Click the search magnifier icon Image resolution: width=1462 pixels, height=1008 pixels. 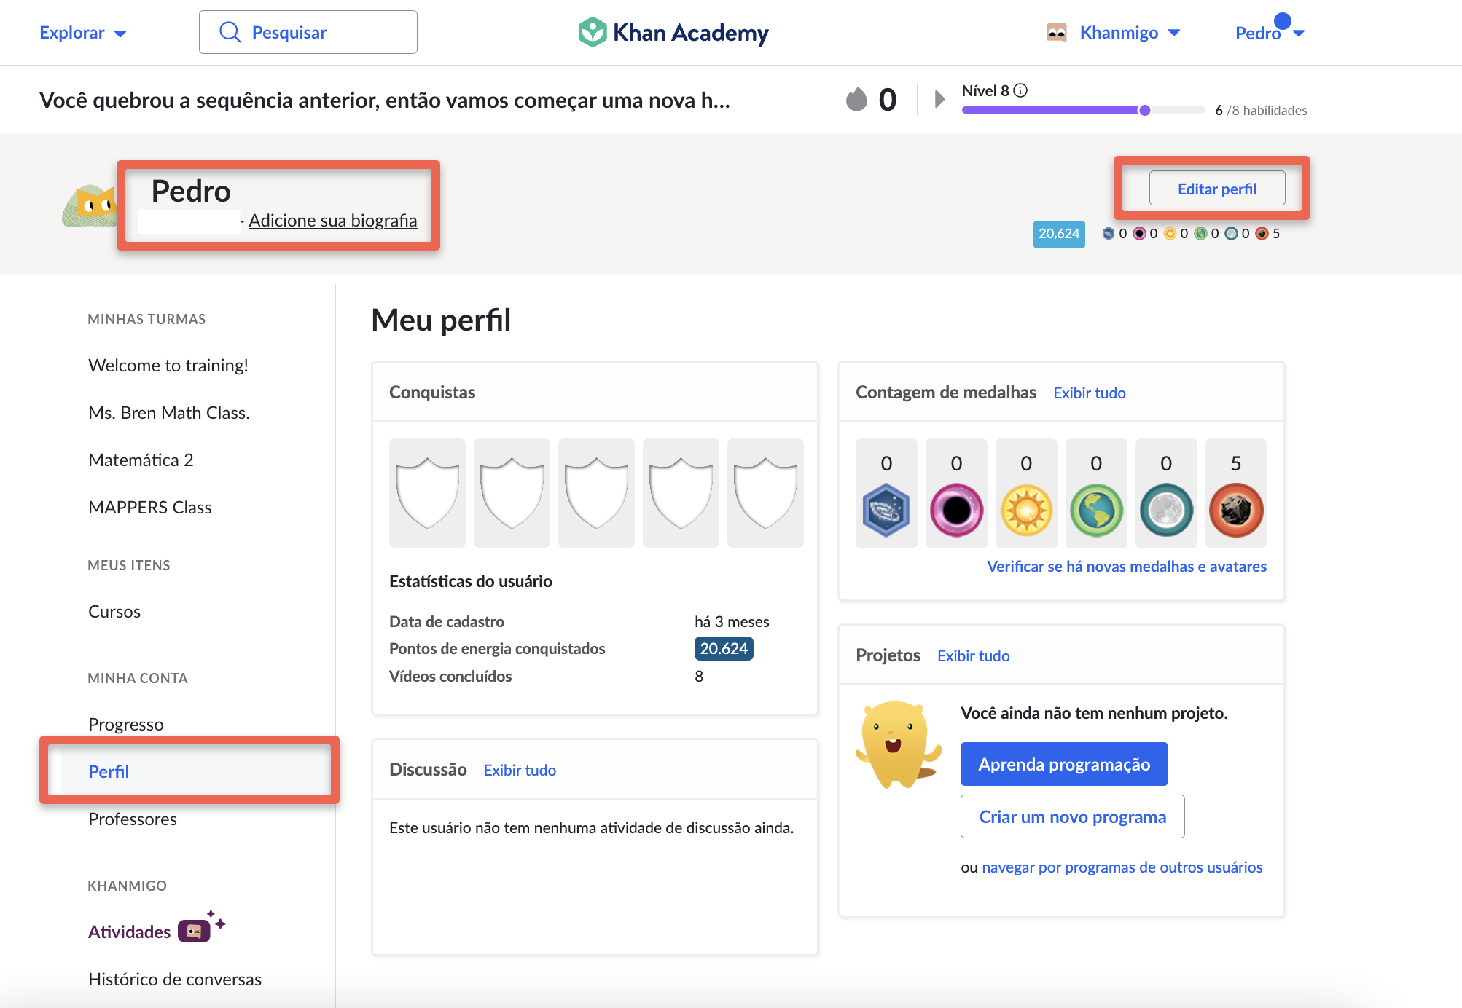[x=230, y=32]
